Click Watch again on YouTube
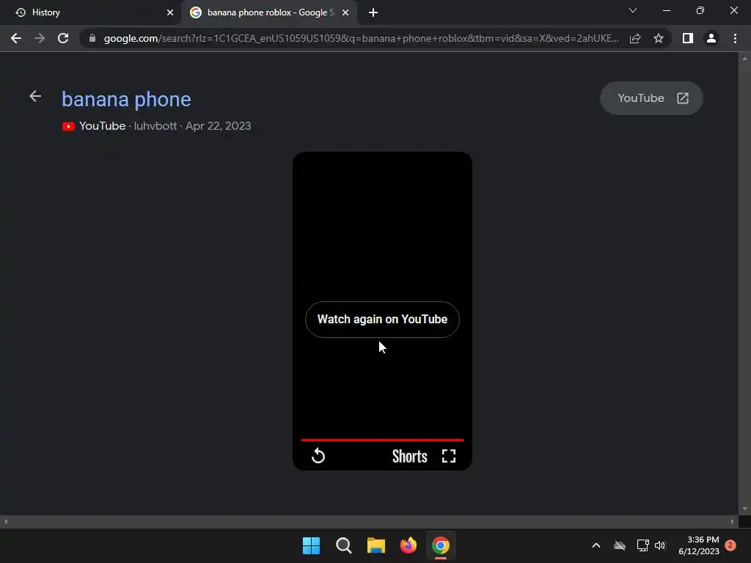The width and height of the screenshot is (751, 563). (x=382, y=320)
